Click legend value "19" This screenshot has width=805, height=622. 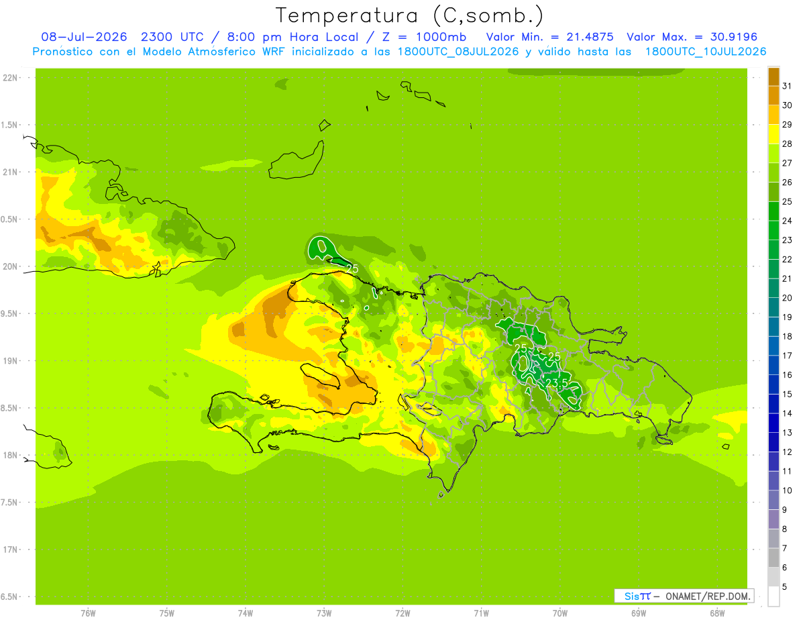point(787,317)
